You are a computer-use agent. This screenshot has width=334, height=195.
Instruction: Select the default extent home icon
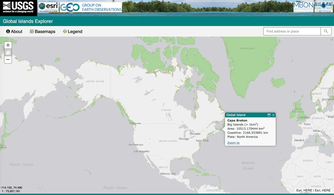8,52
